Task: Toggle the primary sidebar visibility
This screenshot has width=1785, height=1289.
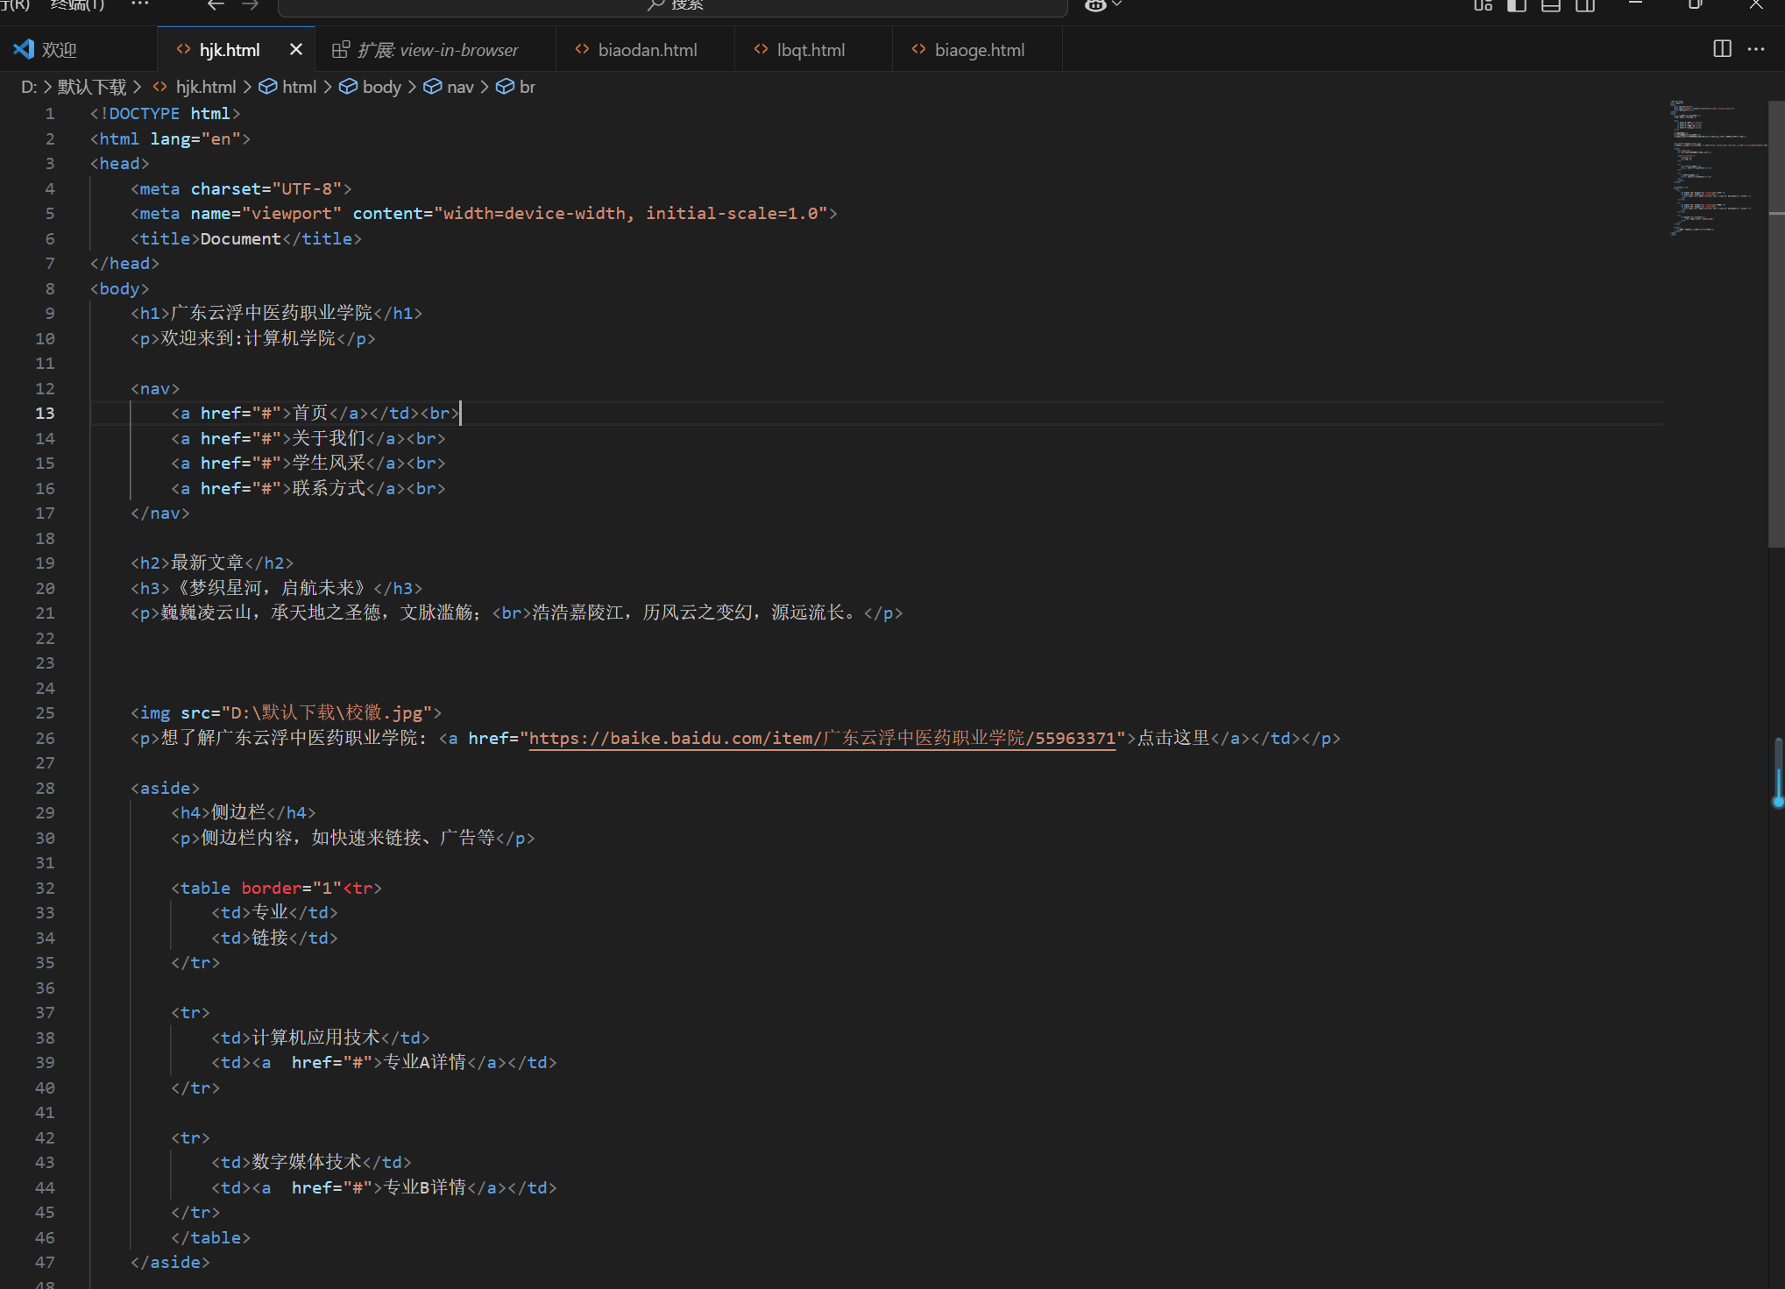Action: [x=1517, y=5]
